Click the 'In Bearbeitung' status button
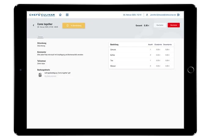 pyautogui.click(x=74, y=26)
